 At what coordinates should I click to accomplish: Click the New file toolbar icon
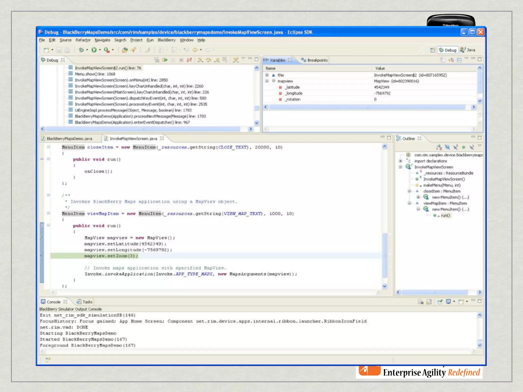[46, 50]
